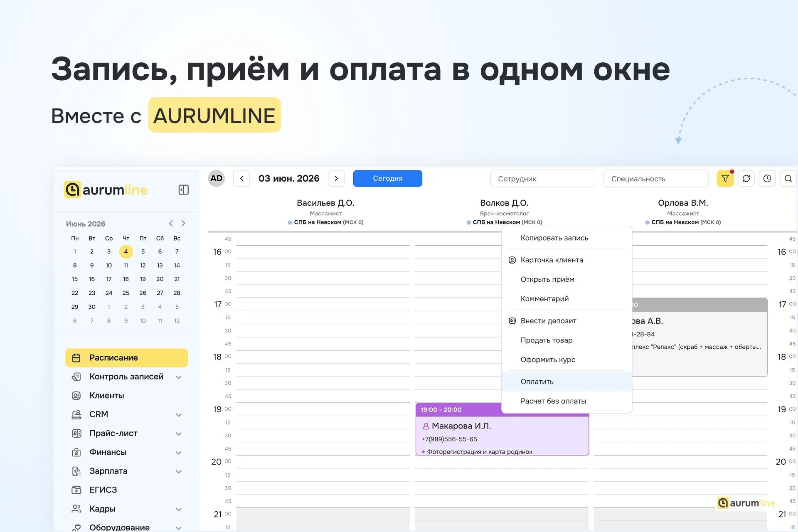The image size is (798, 532).
Task: Click client icon beside Макарова И.Л.
Action: 426,426
